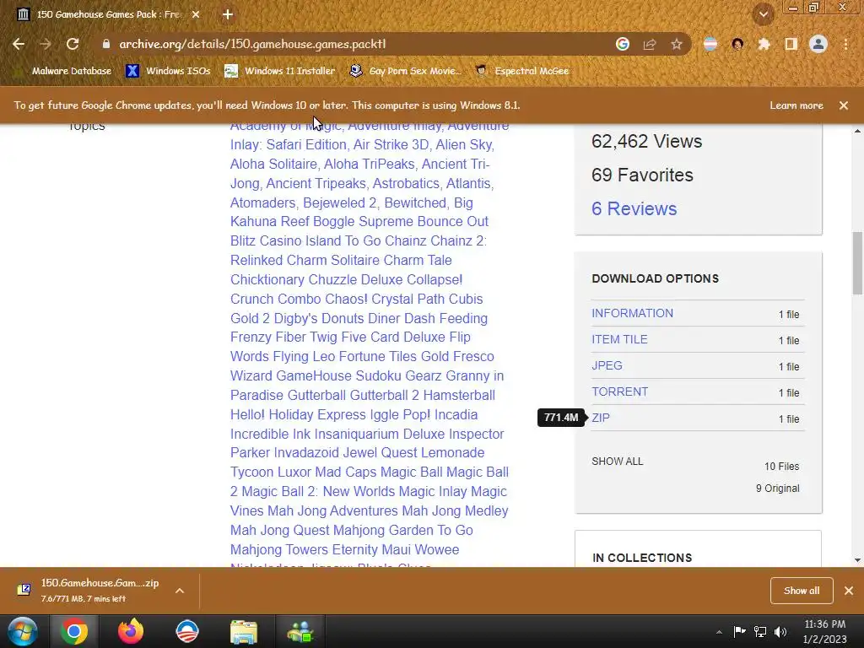Select the INFORMATION download option
Screen dimensions: 864x648
633,313
